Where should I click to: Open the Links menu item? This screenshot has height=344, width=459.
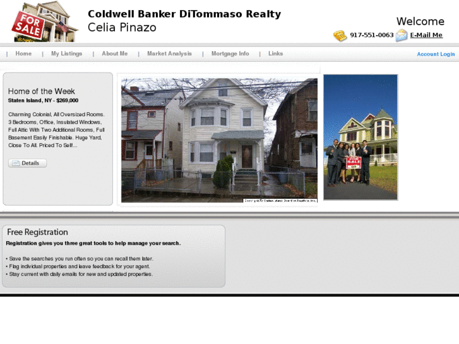(x=275, y=54)
